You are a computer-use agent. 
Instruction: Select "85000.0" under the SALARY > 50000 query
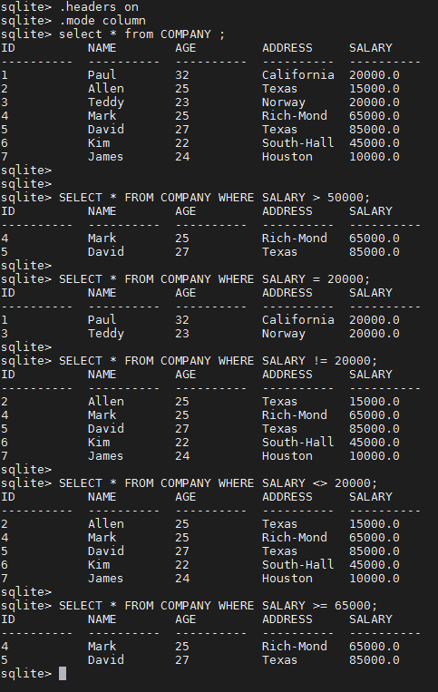click(x=375, y=252)
